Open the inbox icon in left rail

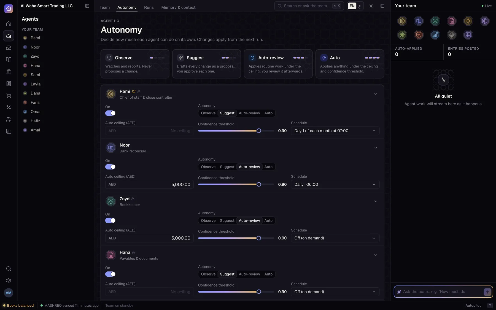coord(9,48)
